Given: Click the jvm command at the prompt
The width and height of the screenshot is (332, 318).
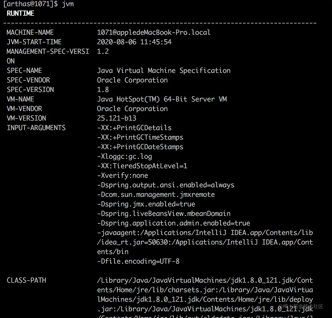Looking at the screenshot, I should [x=68, y=4].
